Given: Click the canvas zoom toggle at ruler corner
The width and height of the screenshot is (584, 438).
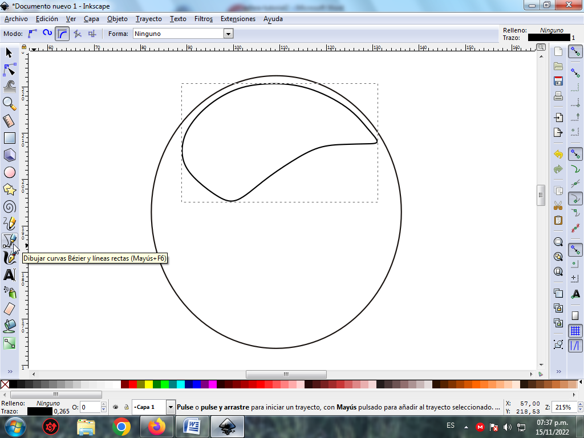Looking at the screenshot, I should (x=541, y=47).
